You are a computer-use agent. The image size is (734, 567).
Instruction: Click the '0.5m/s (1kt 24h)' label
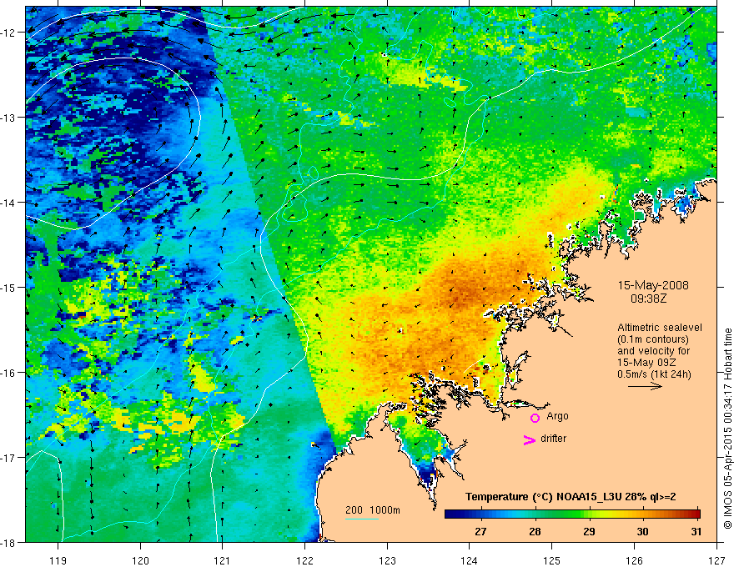tap(654, 374)
